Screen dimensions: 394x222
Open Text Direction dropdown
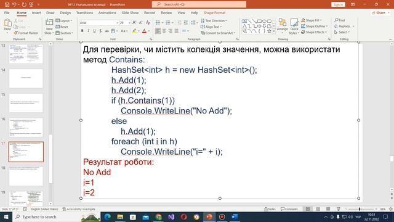[214, 20]
